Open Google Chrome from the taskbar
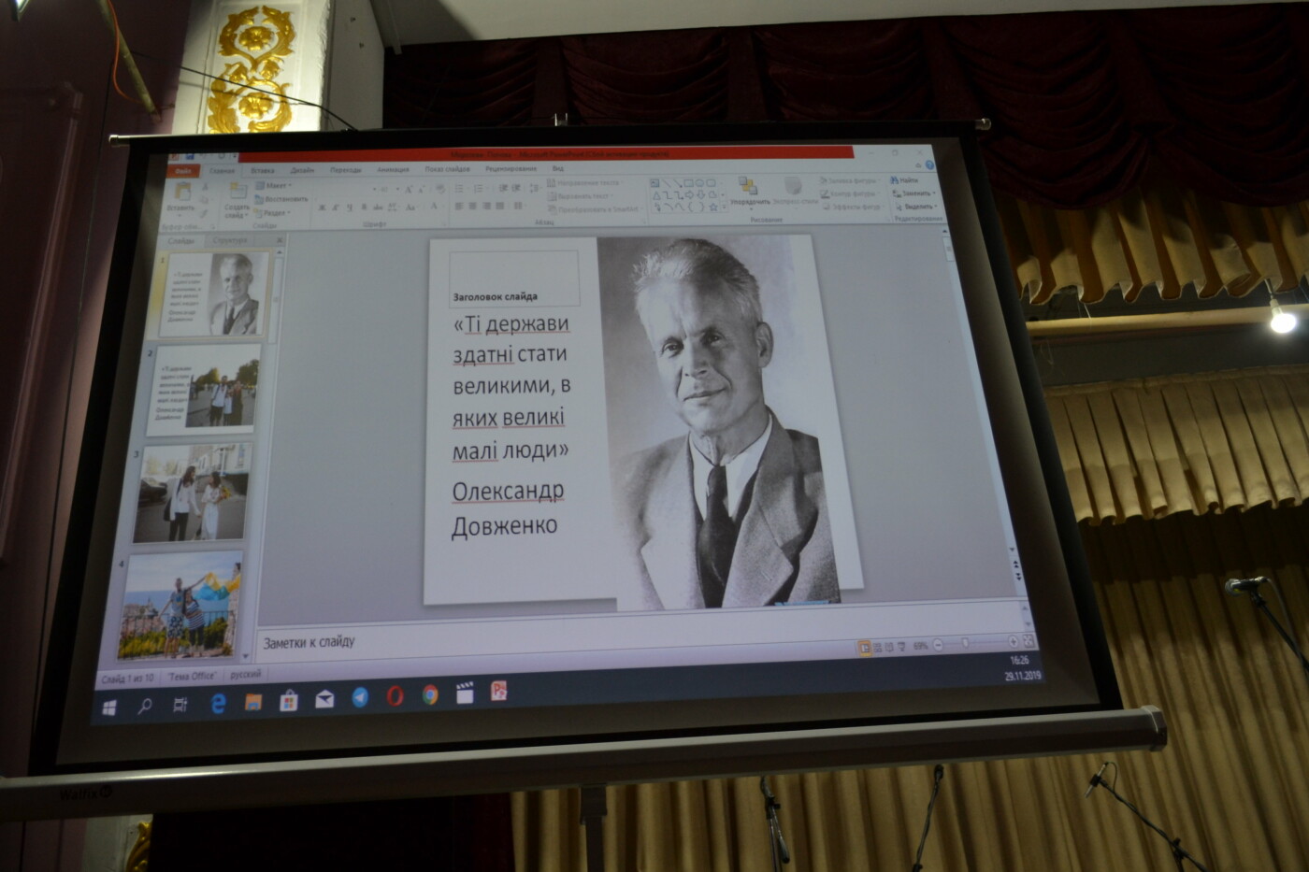Image resolution: width=1309 pixels, height=872 pixels. 430,695
